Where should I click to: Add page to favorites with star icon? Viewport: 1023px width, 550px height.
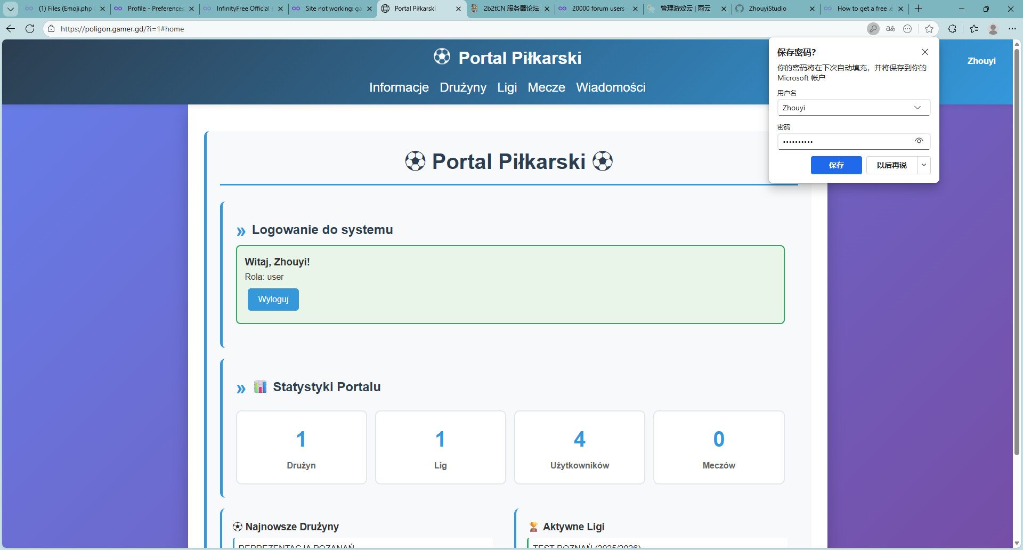coord(929,29)
